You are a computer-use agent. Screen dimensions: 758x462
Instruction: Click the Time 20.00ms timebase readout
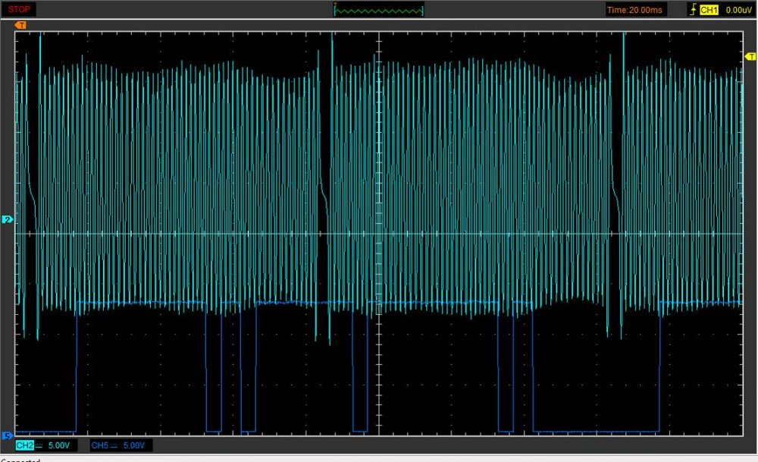pos(634,10)
